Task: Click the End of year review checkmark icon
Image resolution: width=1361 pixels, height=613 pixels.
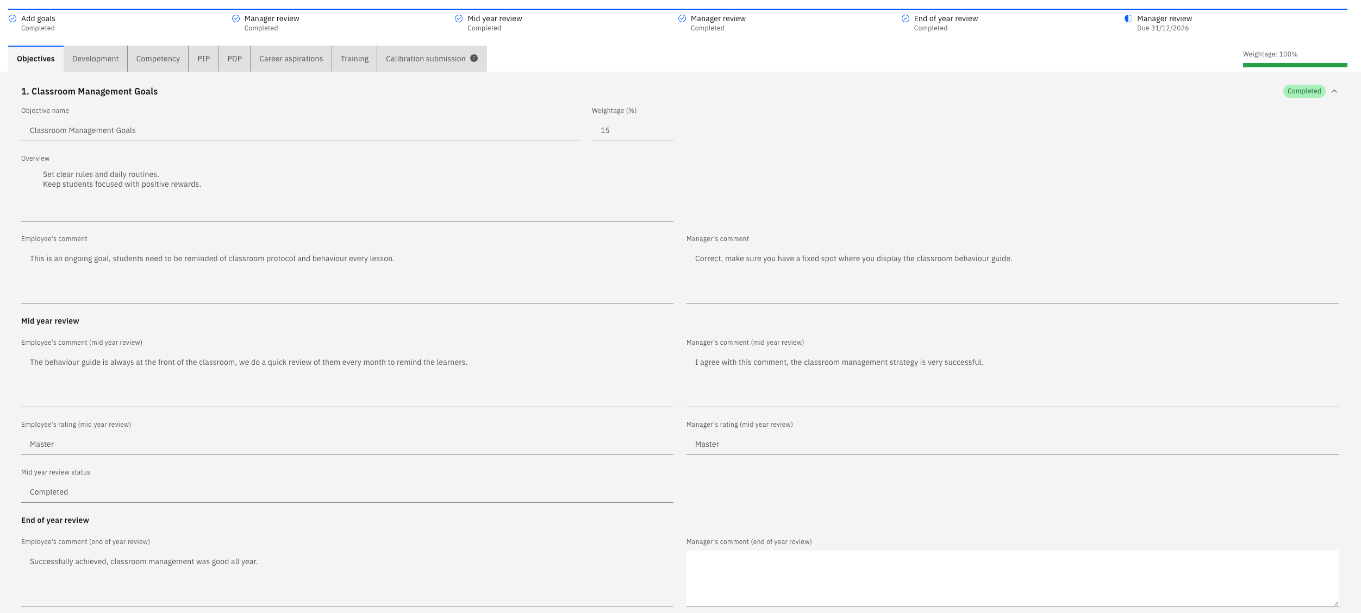Action: (x=906, y=18)
